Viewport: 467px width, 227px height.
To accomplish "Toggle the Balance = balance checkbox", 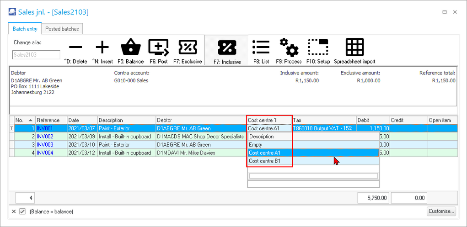I will pos(22,211).
